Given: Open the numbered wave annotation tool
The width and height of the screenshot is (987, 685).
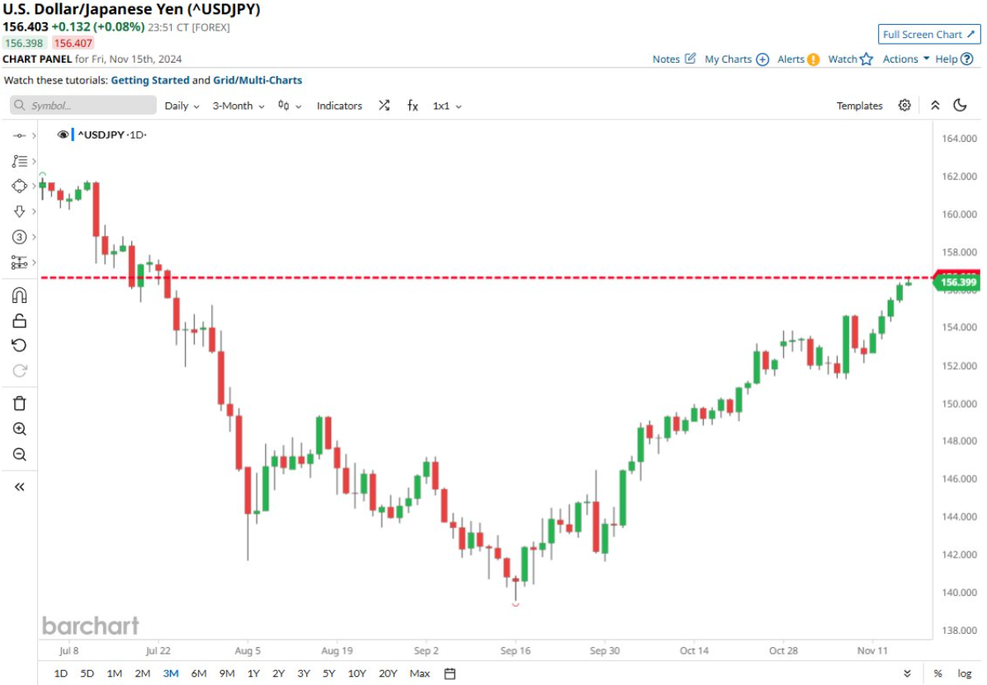Looking at the screenshot, I should (x=19, y=237).
